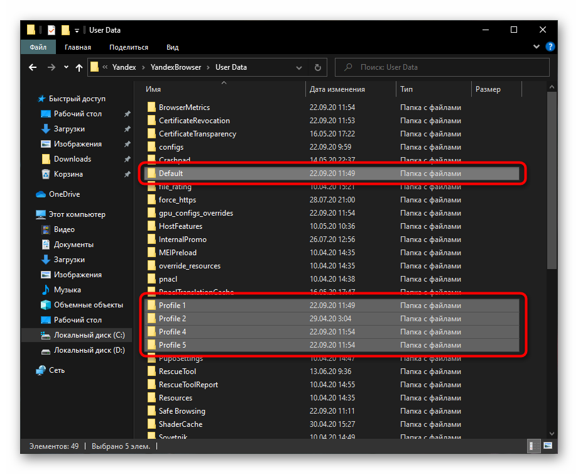The image size is (578, 474).
Task: Open the Файл menu tab
Action: [x=38, y=47]
